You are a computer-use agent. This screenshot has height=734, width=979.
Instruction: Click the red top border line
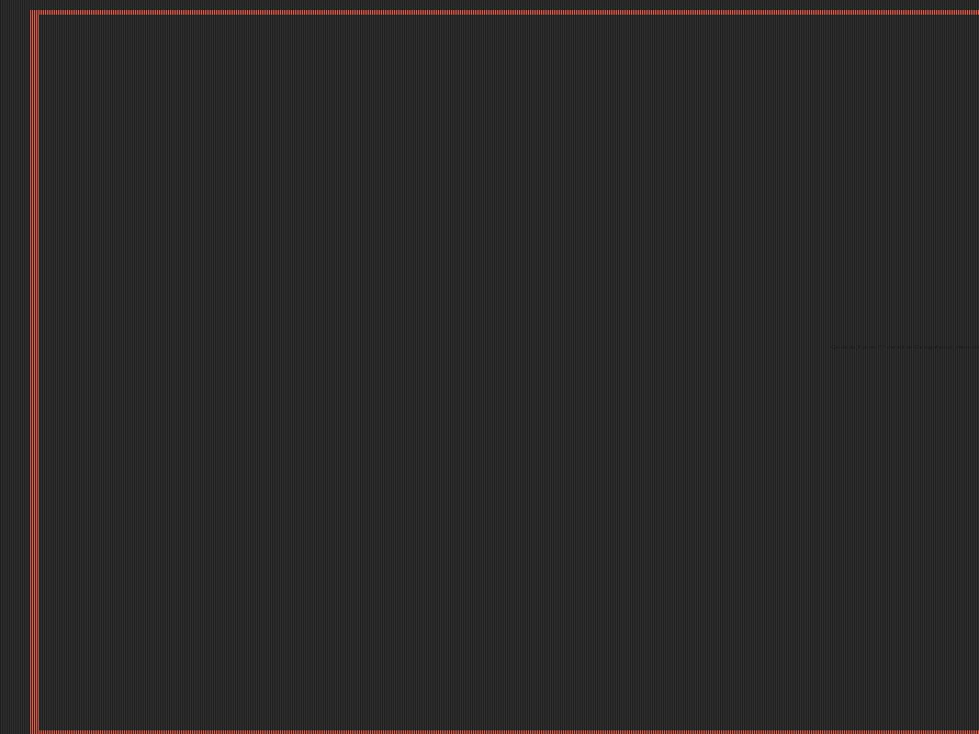click(x=504, y=13)
